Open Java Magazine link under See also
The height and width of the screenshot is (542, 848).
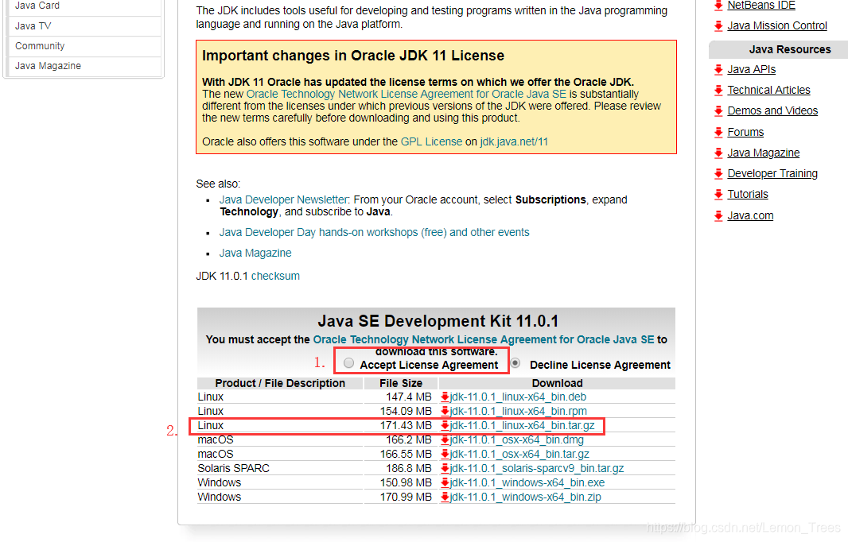[x=255, y=254]
